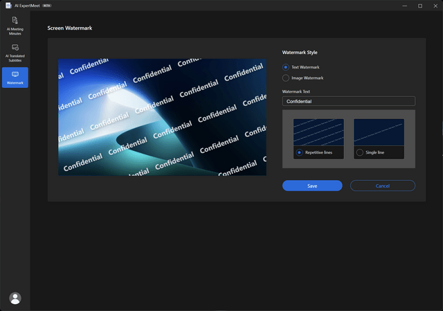The height and width of the screenshot is (311, 443).
Task: Select the Image Watermark radio button
Action: point(286,78)
